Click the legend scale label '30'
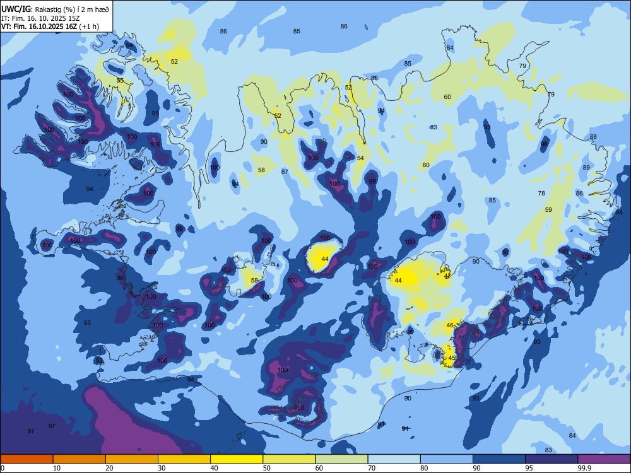 pyautogui.click(x=162, y=468)
